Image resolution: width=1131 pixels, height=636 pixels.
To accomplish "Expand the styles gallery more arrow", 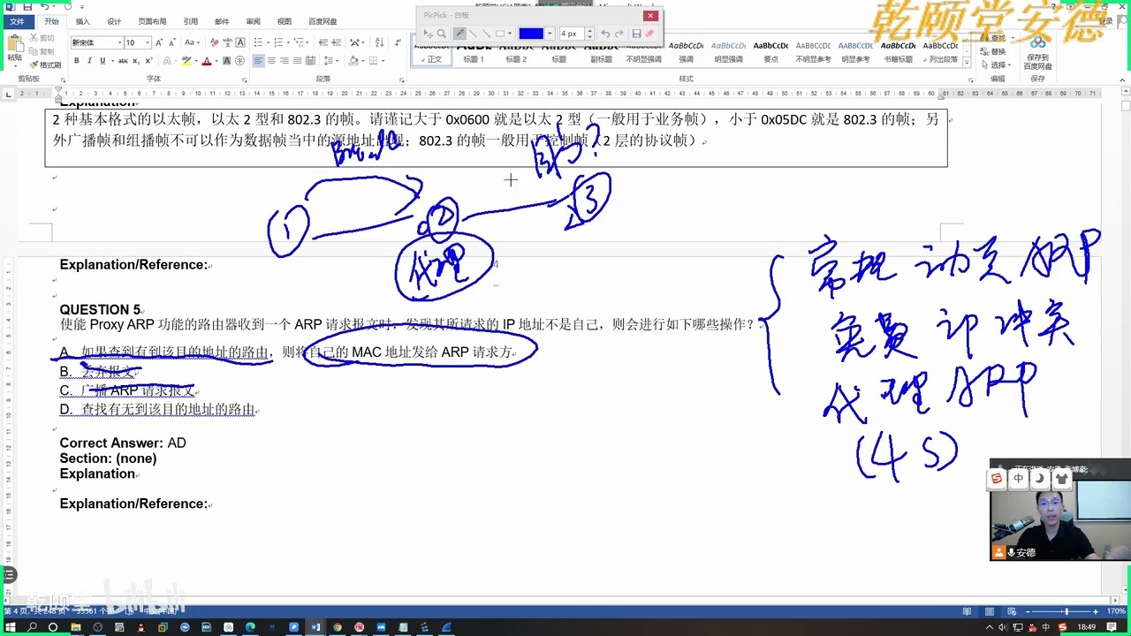I will [966, 62].
